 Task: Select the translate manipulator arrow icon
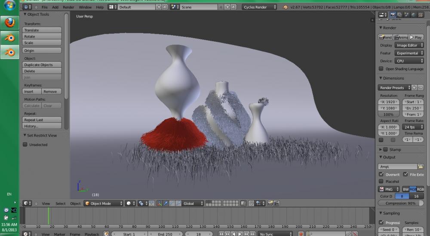point(166,203)
